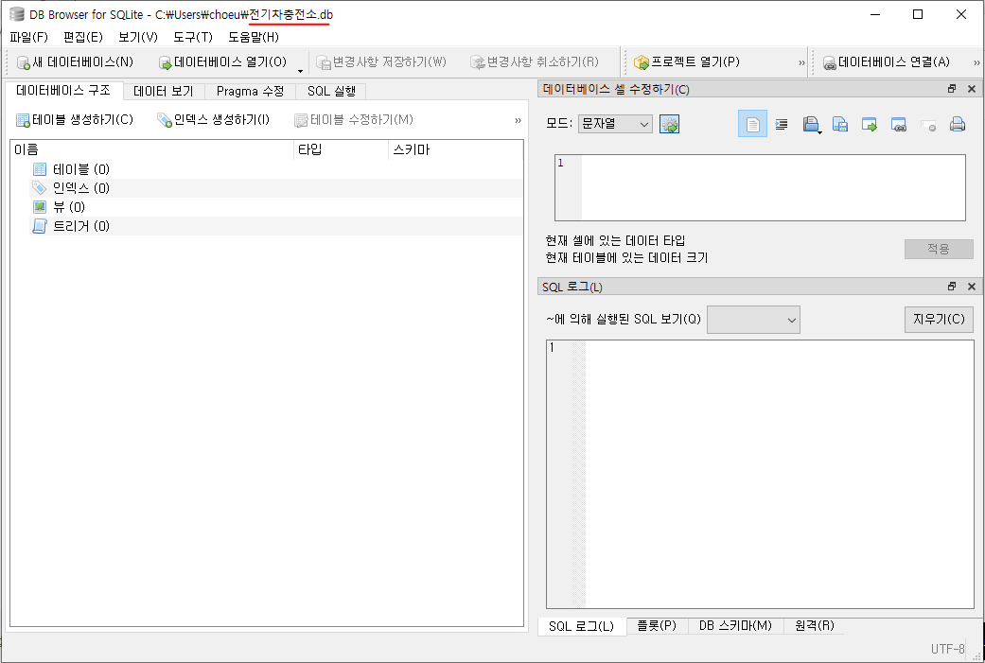Expand project toolbar overflow chevron
This screenshot has width=985, height=663.
pos(801,62)
